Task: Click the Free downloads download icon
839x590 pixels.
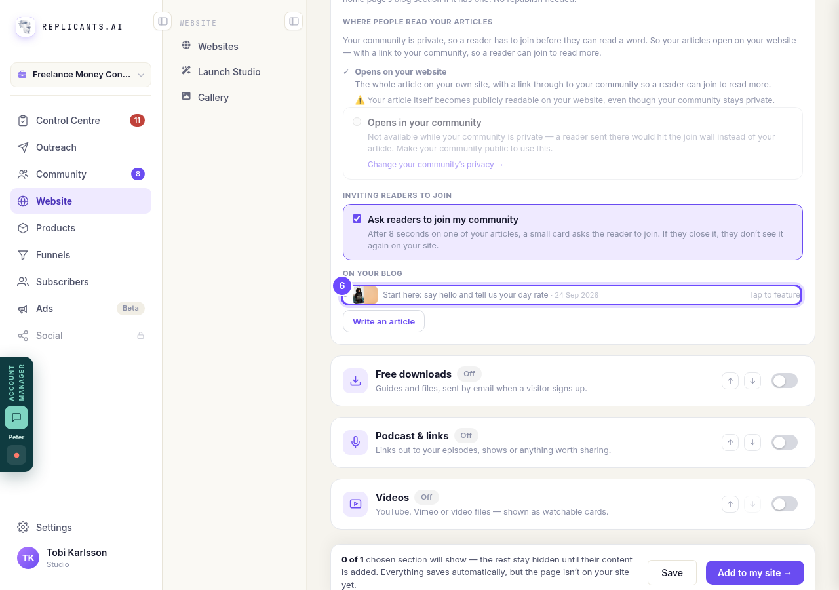Action: tap(355, 381)
